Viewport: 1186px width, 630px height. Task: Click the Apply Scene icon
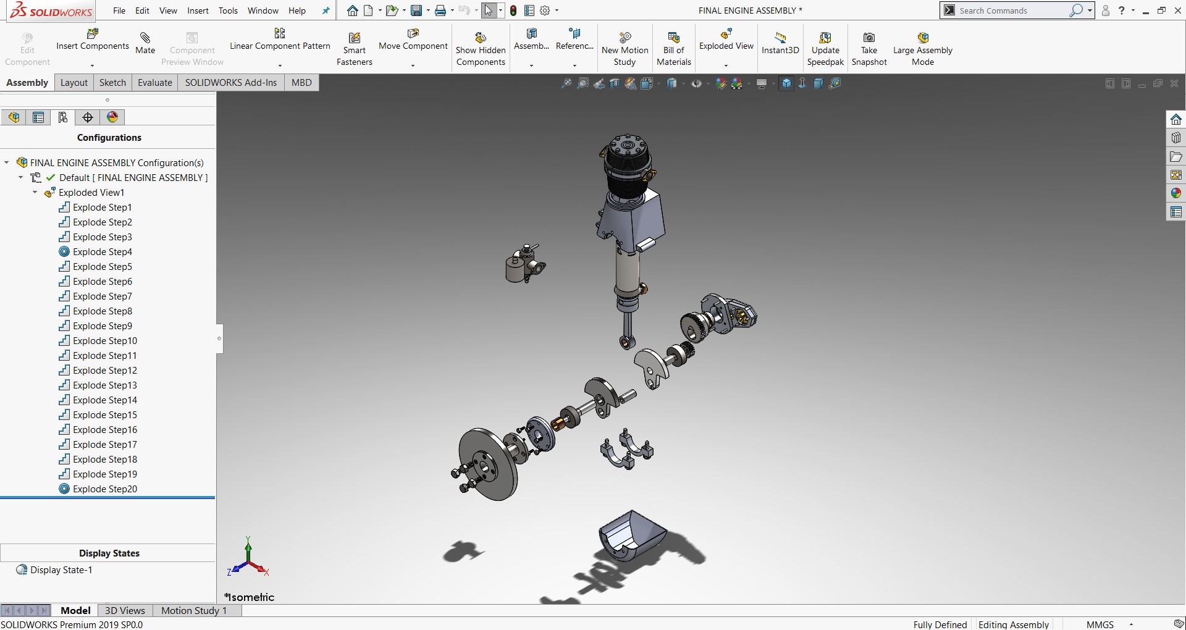pos(737,83)
